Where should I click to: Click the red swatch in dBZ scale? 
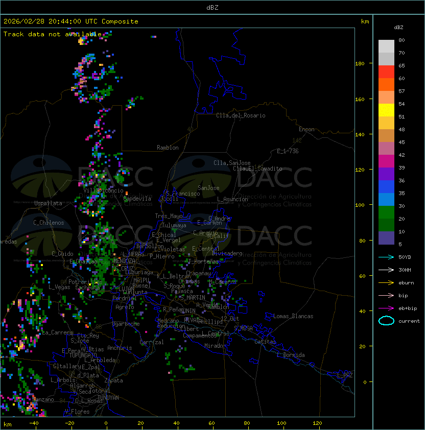(386, 72)
